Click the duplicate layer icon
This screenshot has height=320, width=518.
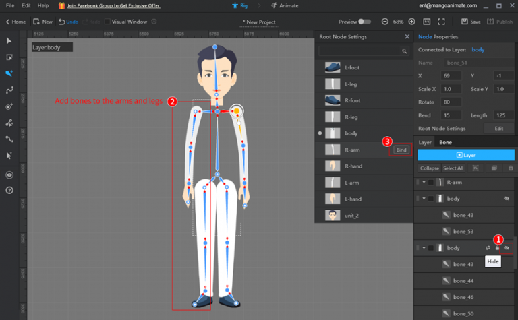[x=494, y=168]
